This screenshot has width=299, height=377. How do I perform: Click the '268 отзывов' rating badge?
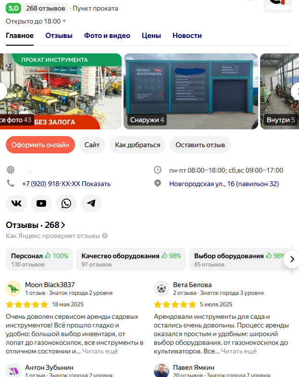tap(46, 9)
